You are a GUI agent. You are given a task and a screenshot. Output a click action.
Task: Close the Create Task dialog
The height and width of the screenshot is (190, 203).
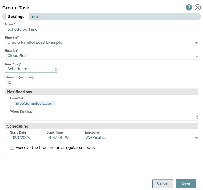tap(198, 8)
